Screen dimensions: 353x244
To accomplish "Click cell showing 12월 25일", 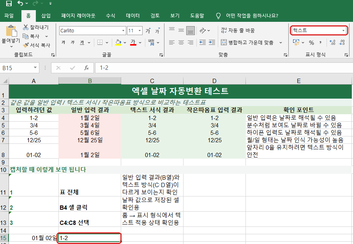I will tap(90, 140).
